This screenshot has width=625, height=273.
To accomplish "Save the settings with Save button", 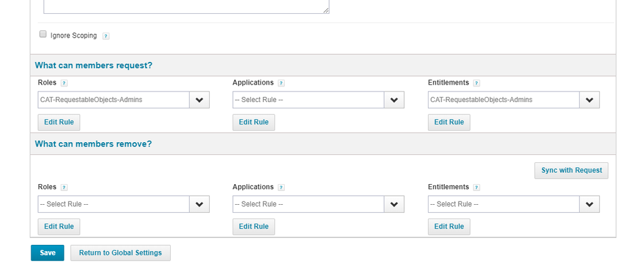I will pyautogui.click(x=48, y=253).
